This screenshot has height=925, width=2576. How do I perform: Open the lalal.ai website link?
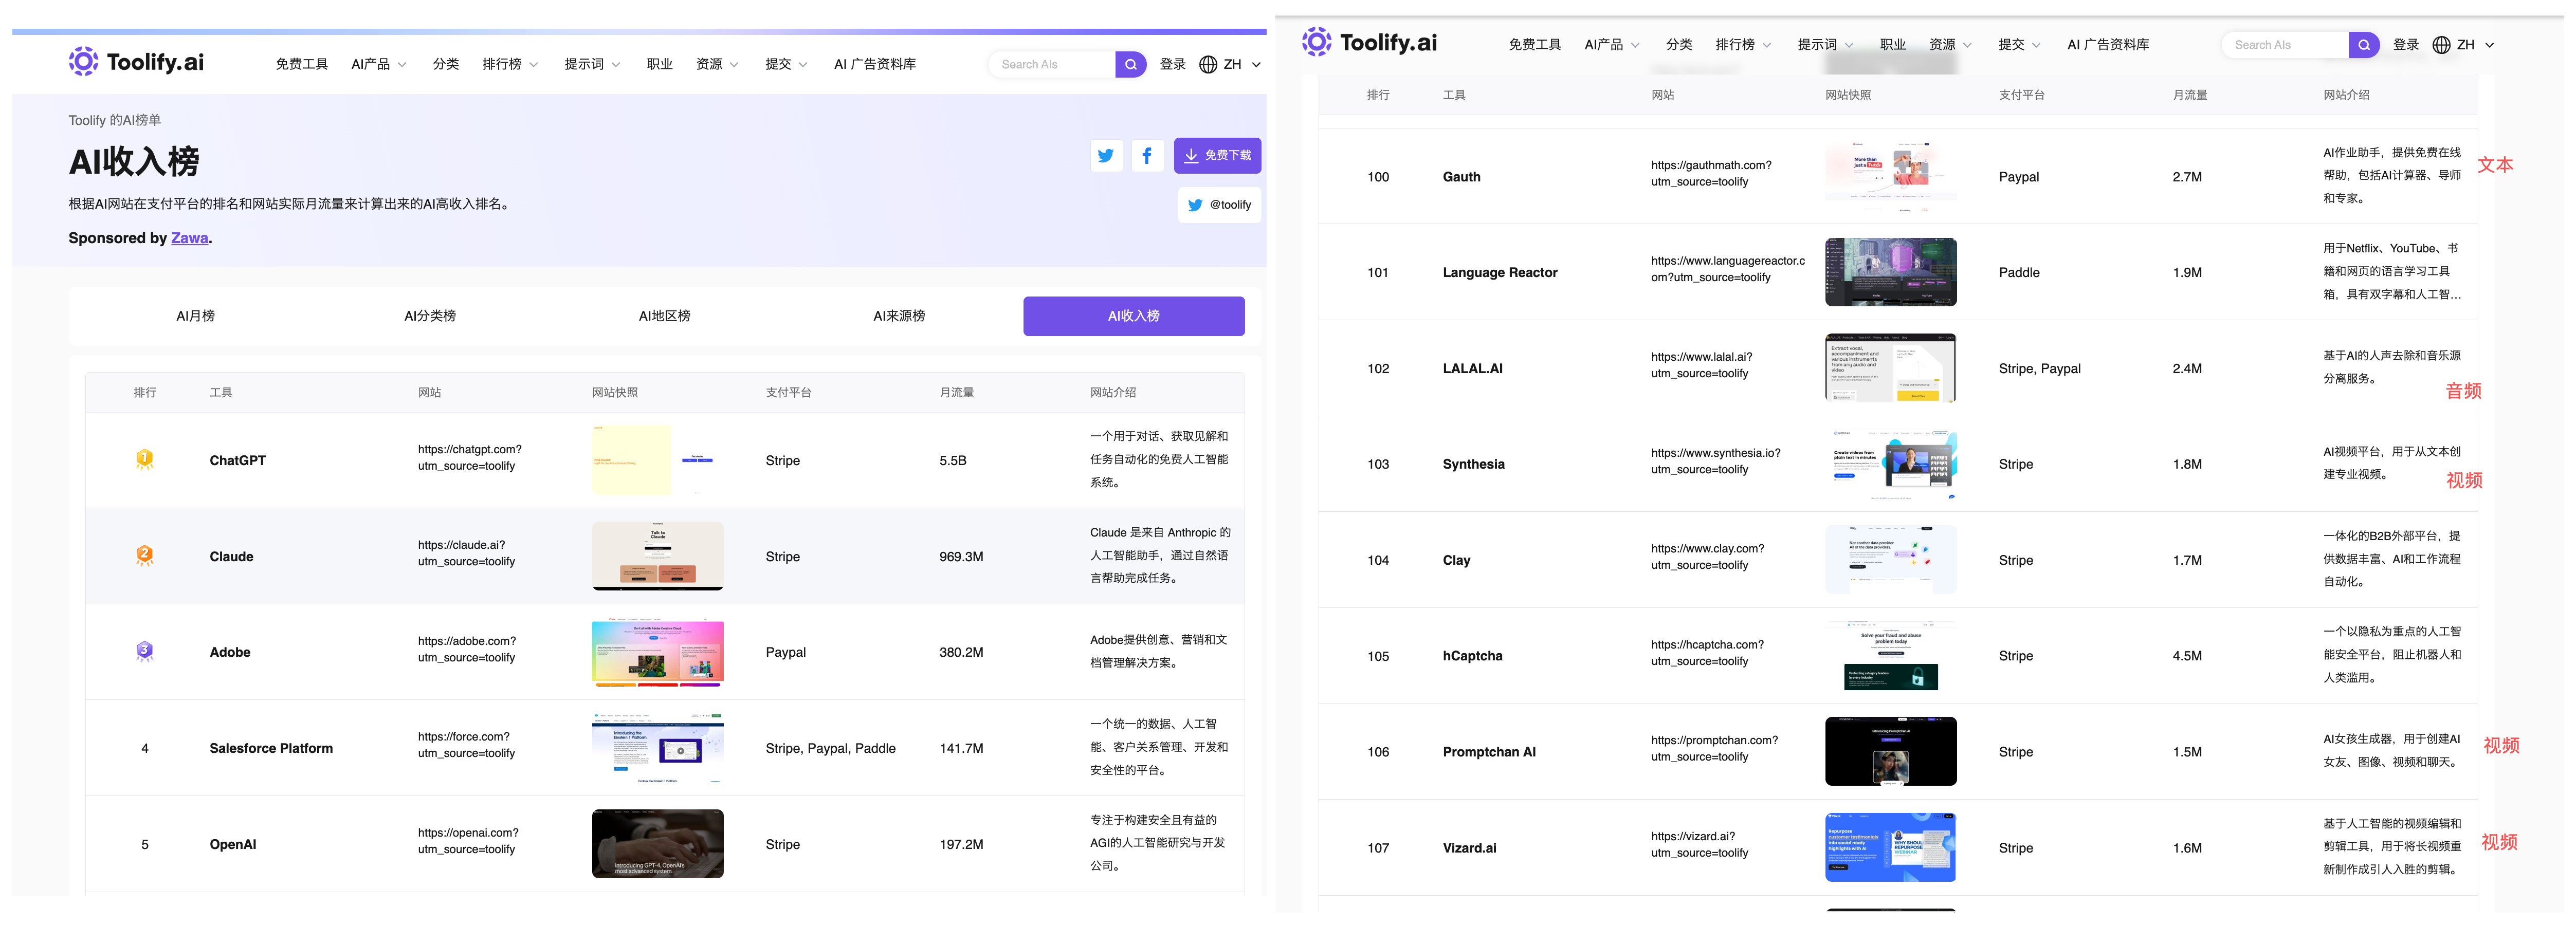pyautogui.click(x=1702, y=365)
